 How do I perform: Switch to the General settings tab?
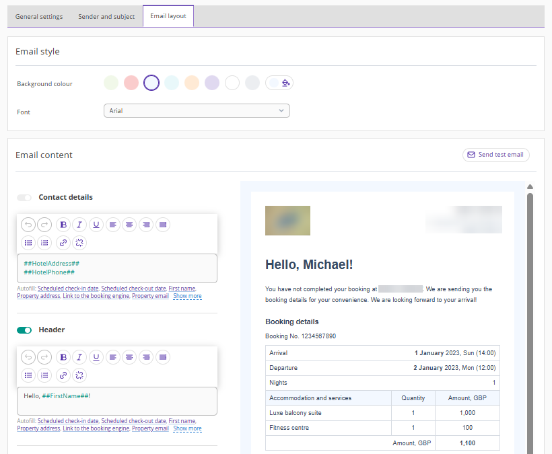pyautogui.click(x=39, y=17)
